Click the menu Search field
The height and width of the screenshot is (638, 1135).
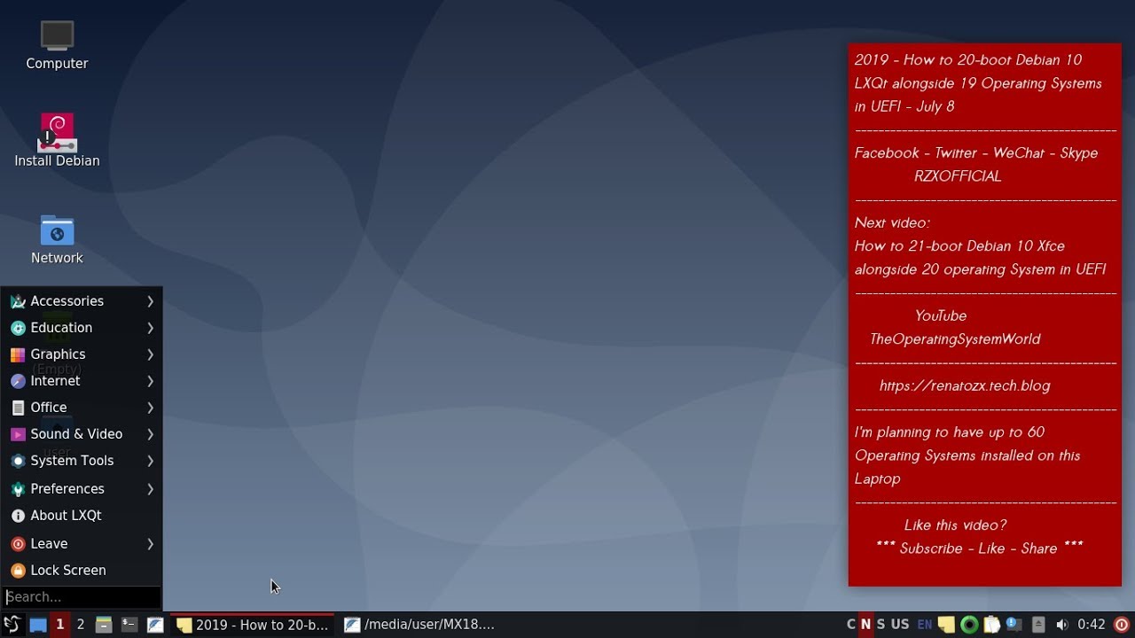[x=82, y=597]
